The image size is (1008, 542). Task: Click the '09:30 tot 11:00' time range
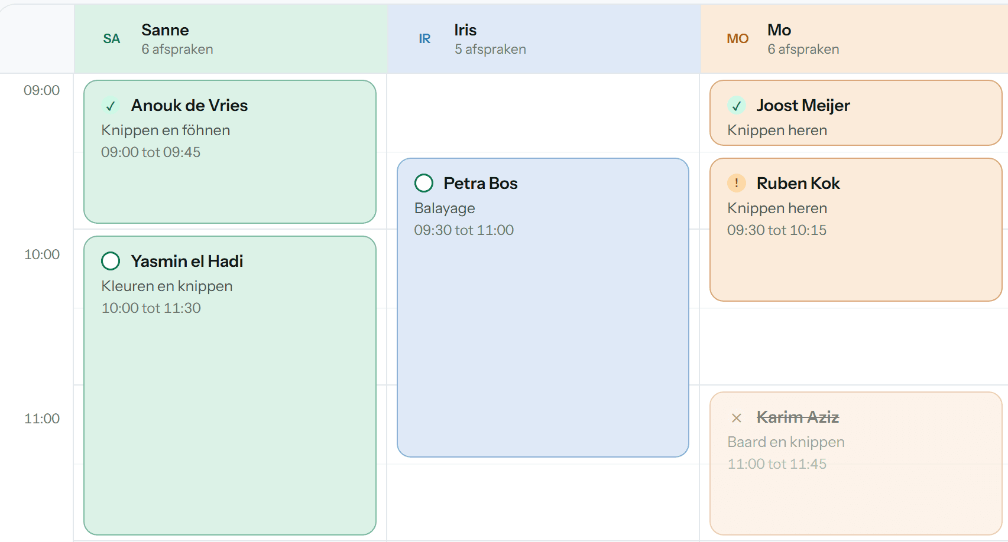pyautogui.click(x=464, y=230)
